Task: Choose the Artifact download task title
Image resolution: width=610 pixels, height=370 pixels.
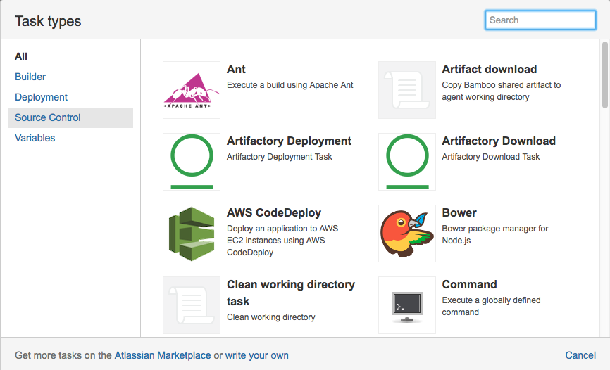Action: tap(490, 69)
